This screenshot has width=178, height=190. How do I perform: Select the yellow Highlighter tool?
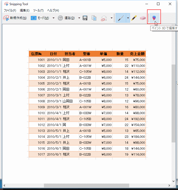coord(134,18)
